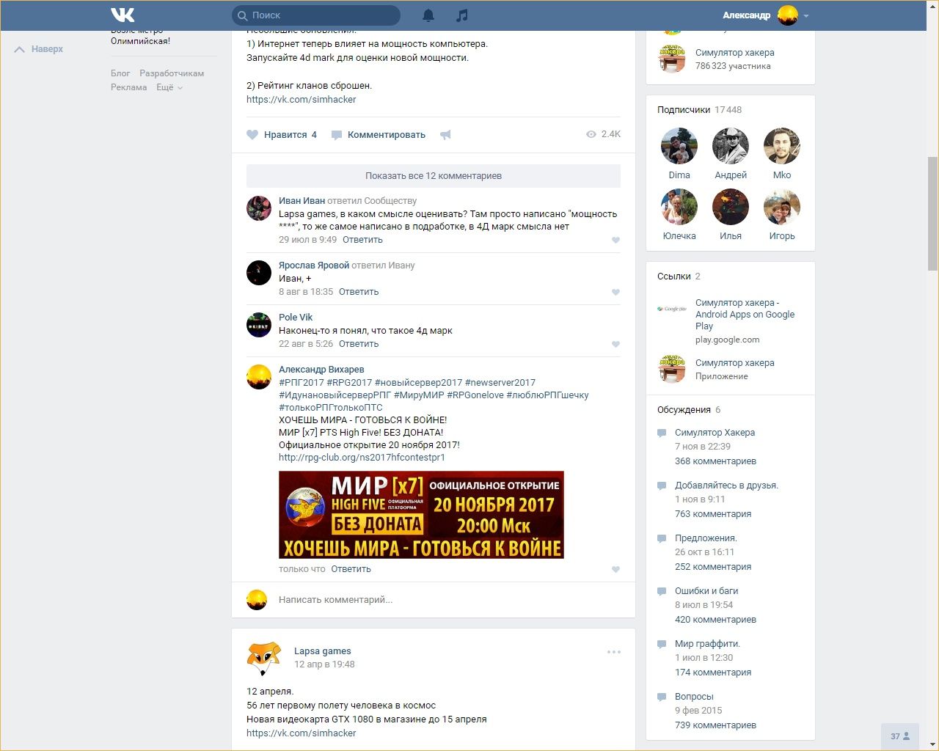Open the Разработчикам footer link
This screenshot has width=939, height=751.
172,73
